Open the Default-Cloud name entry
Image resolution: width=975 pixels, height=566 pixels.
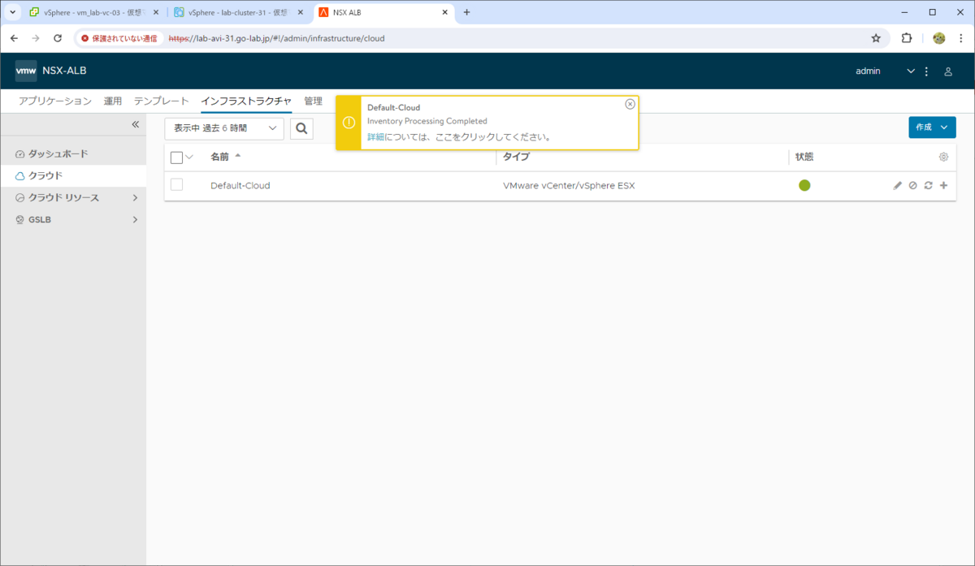tap(240, 185)
